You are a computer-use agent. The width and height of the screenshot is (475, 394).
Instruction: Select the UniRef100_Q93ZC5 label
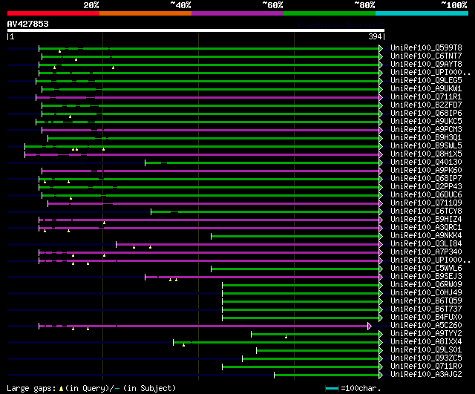point(426,358)
